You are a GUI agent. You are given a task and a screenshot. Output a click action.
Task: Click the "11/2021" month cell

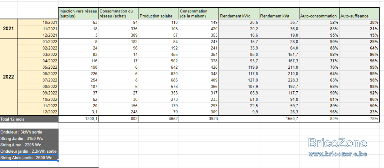point(38,29)
